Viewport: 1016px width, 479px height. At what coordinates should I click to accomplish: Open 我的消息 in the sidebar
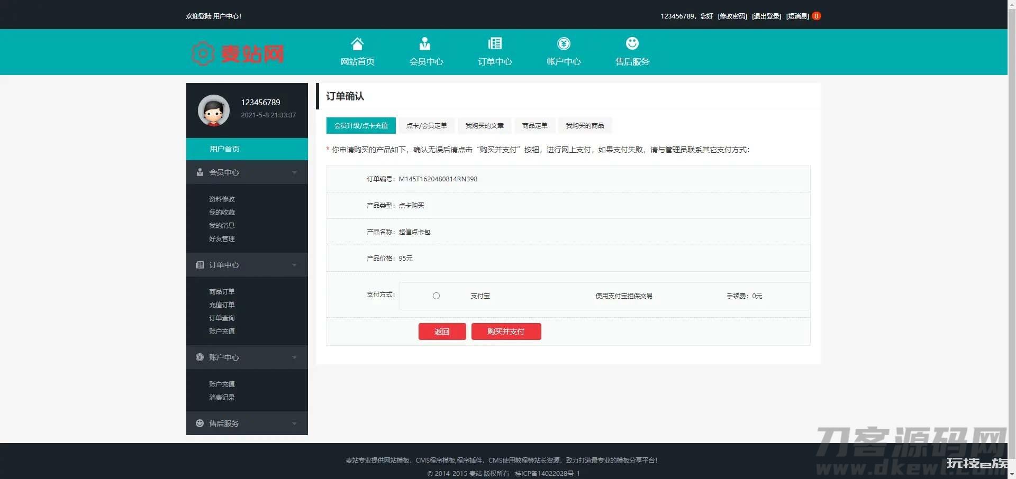(x=222, y=226)
